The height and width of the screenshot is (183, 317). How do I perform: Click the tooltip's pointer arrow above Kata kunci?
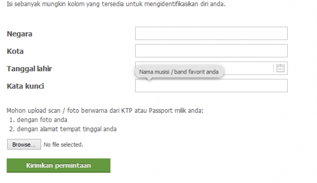click(x=149, y=79)
